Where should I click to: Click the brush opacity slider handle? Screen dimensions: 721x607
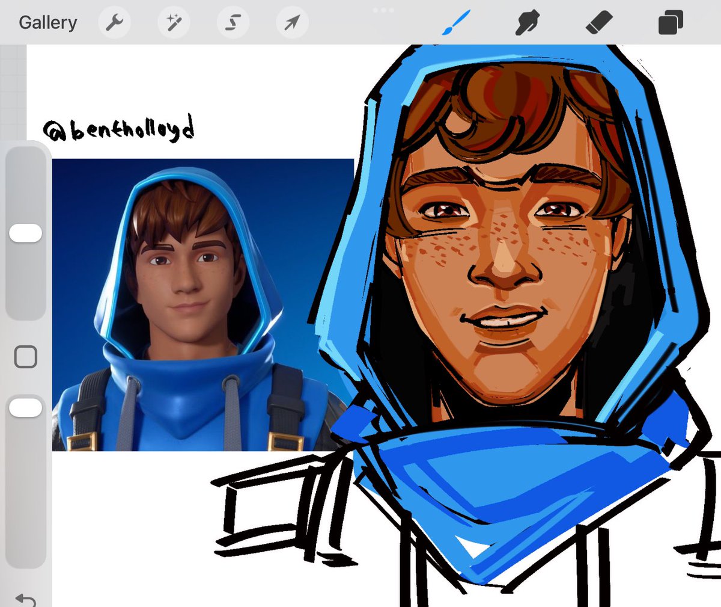coord(25,407)
